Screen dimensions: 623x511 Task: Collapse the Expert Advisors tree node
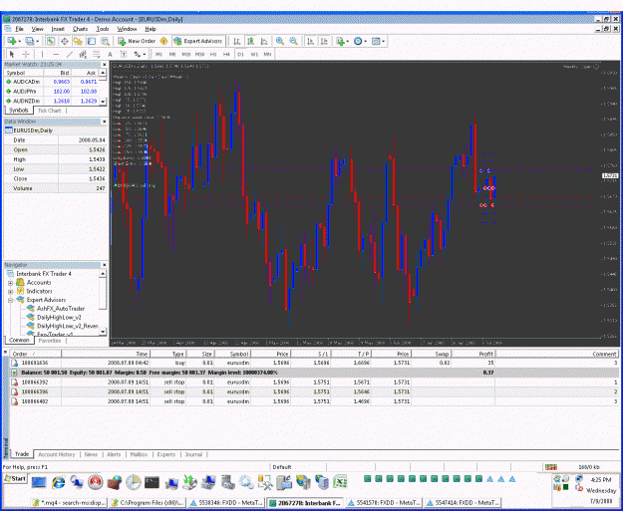click(10, 300)
